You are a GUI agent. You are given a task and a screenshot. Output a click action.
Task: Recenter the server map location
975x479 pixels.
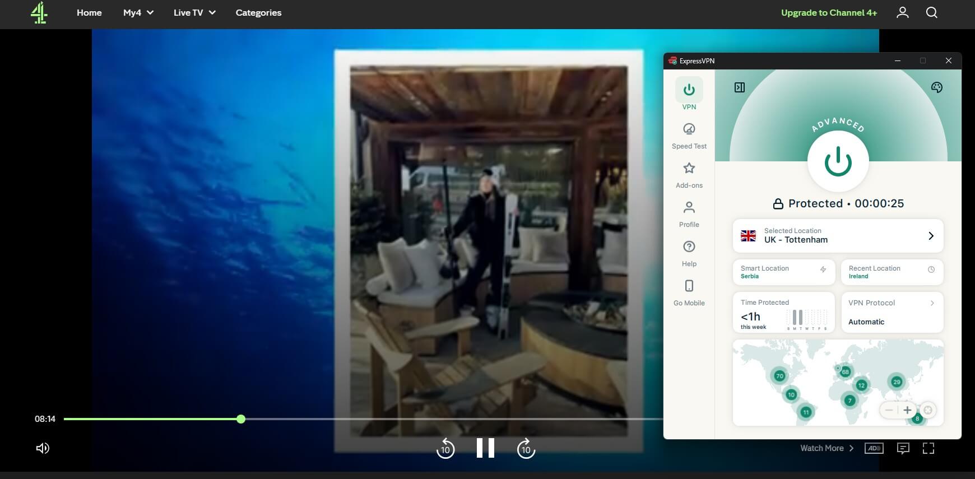coord(928,410)
